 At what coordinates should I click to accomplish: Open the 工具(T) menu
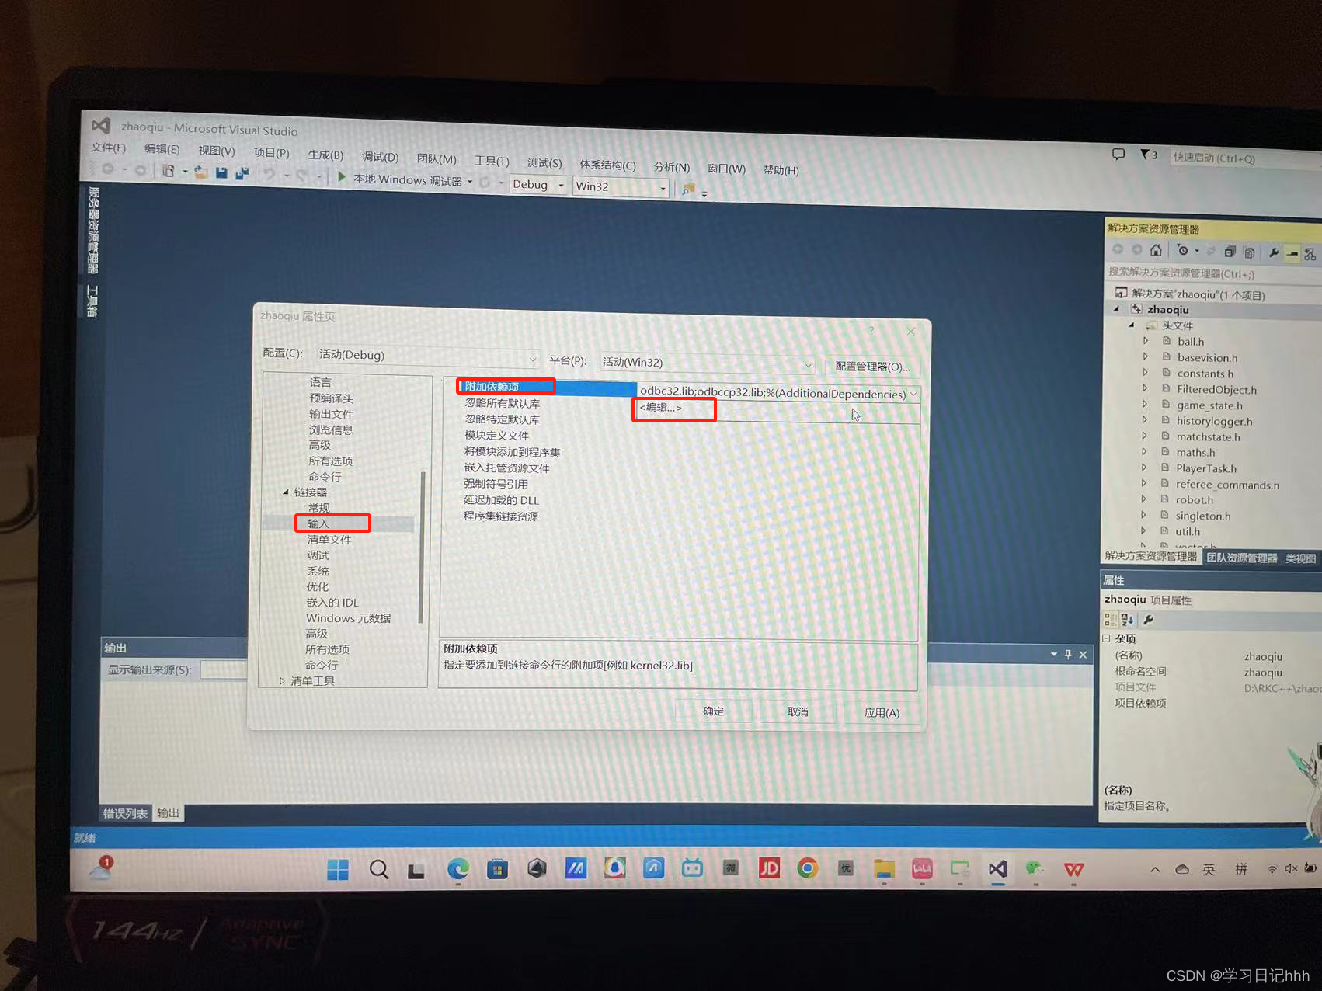pos(492,161)
